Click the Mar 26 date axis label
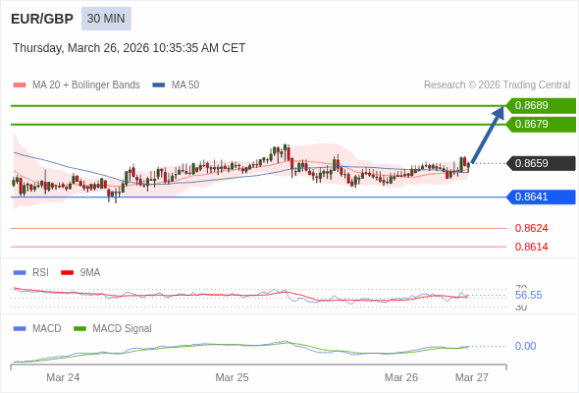 (401, 377)
